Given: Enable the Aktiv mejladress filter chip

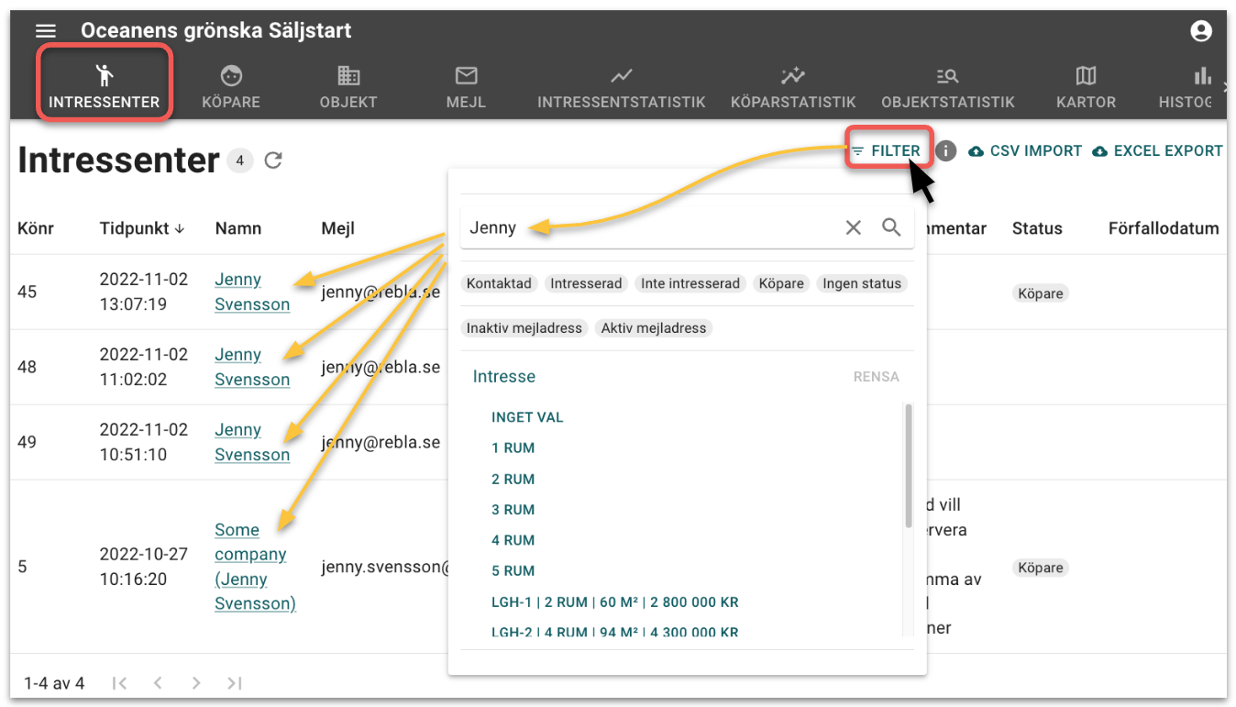Looking at the screenshot, I should [654, 328].
